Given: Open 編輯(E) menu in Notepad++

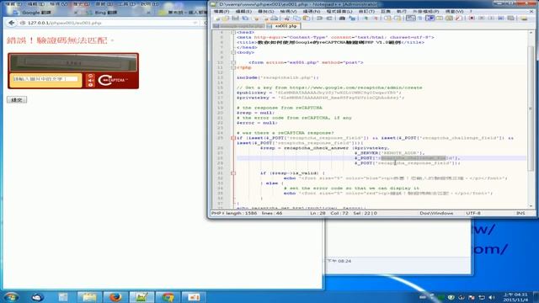Looking at the screenshot, I should tap(243, 11).
